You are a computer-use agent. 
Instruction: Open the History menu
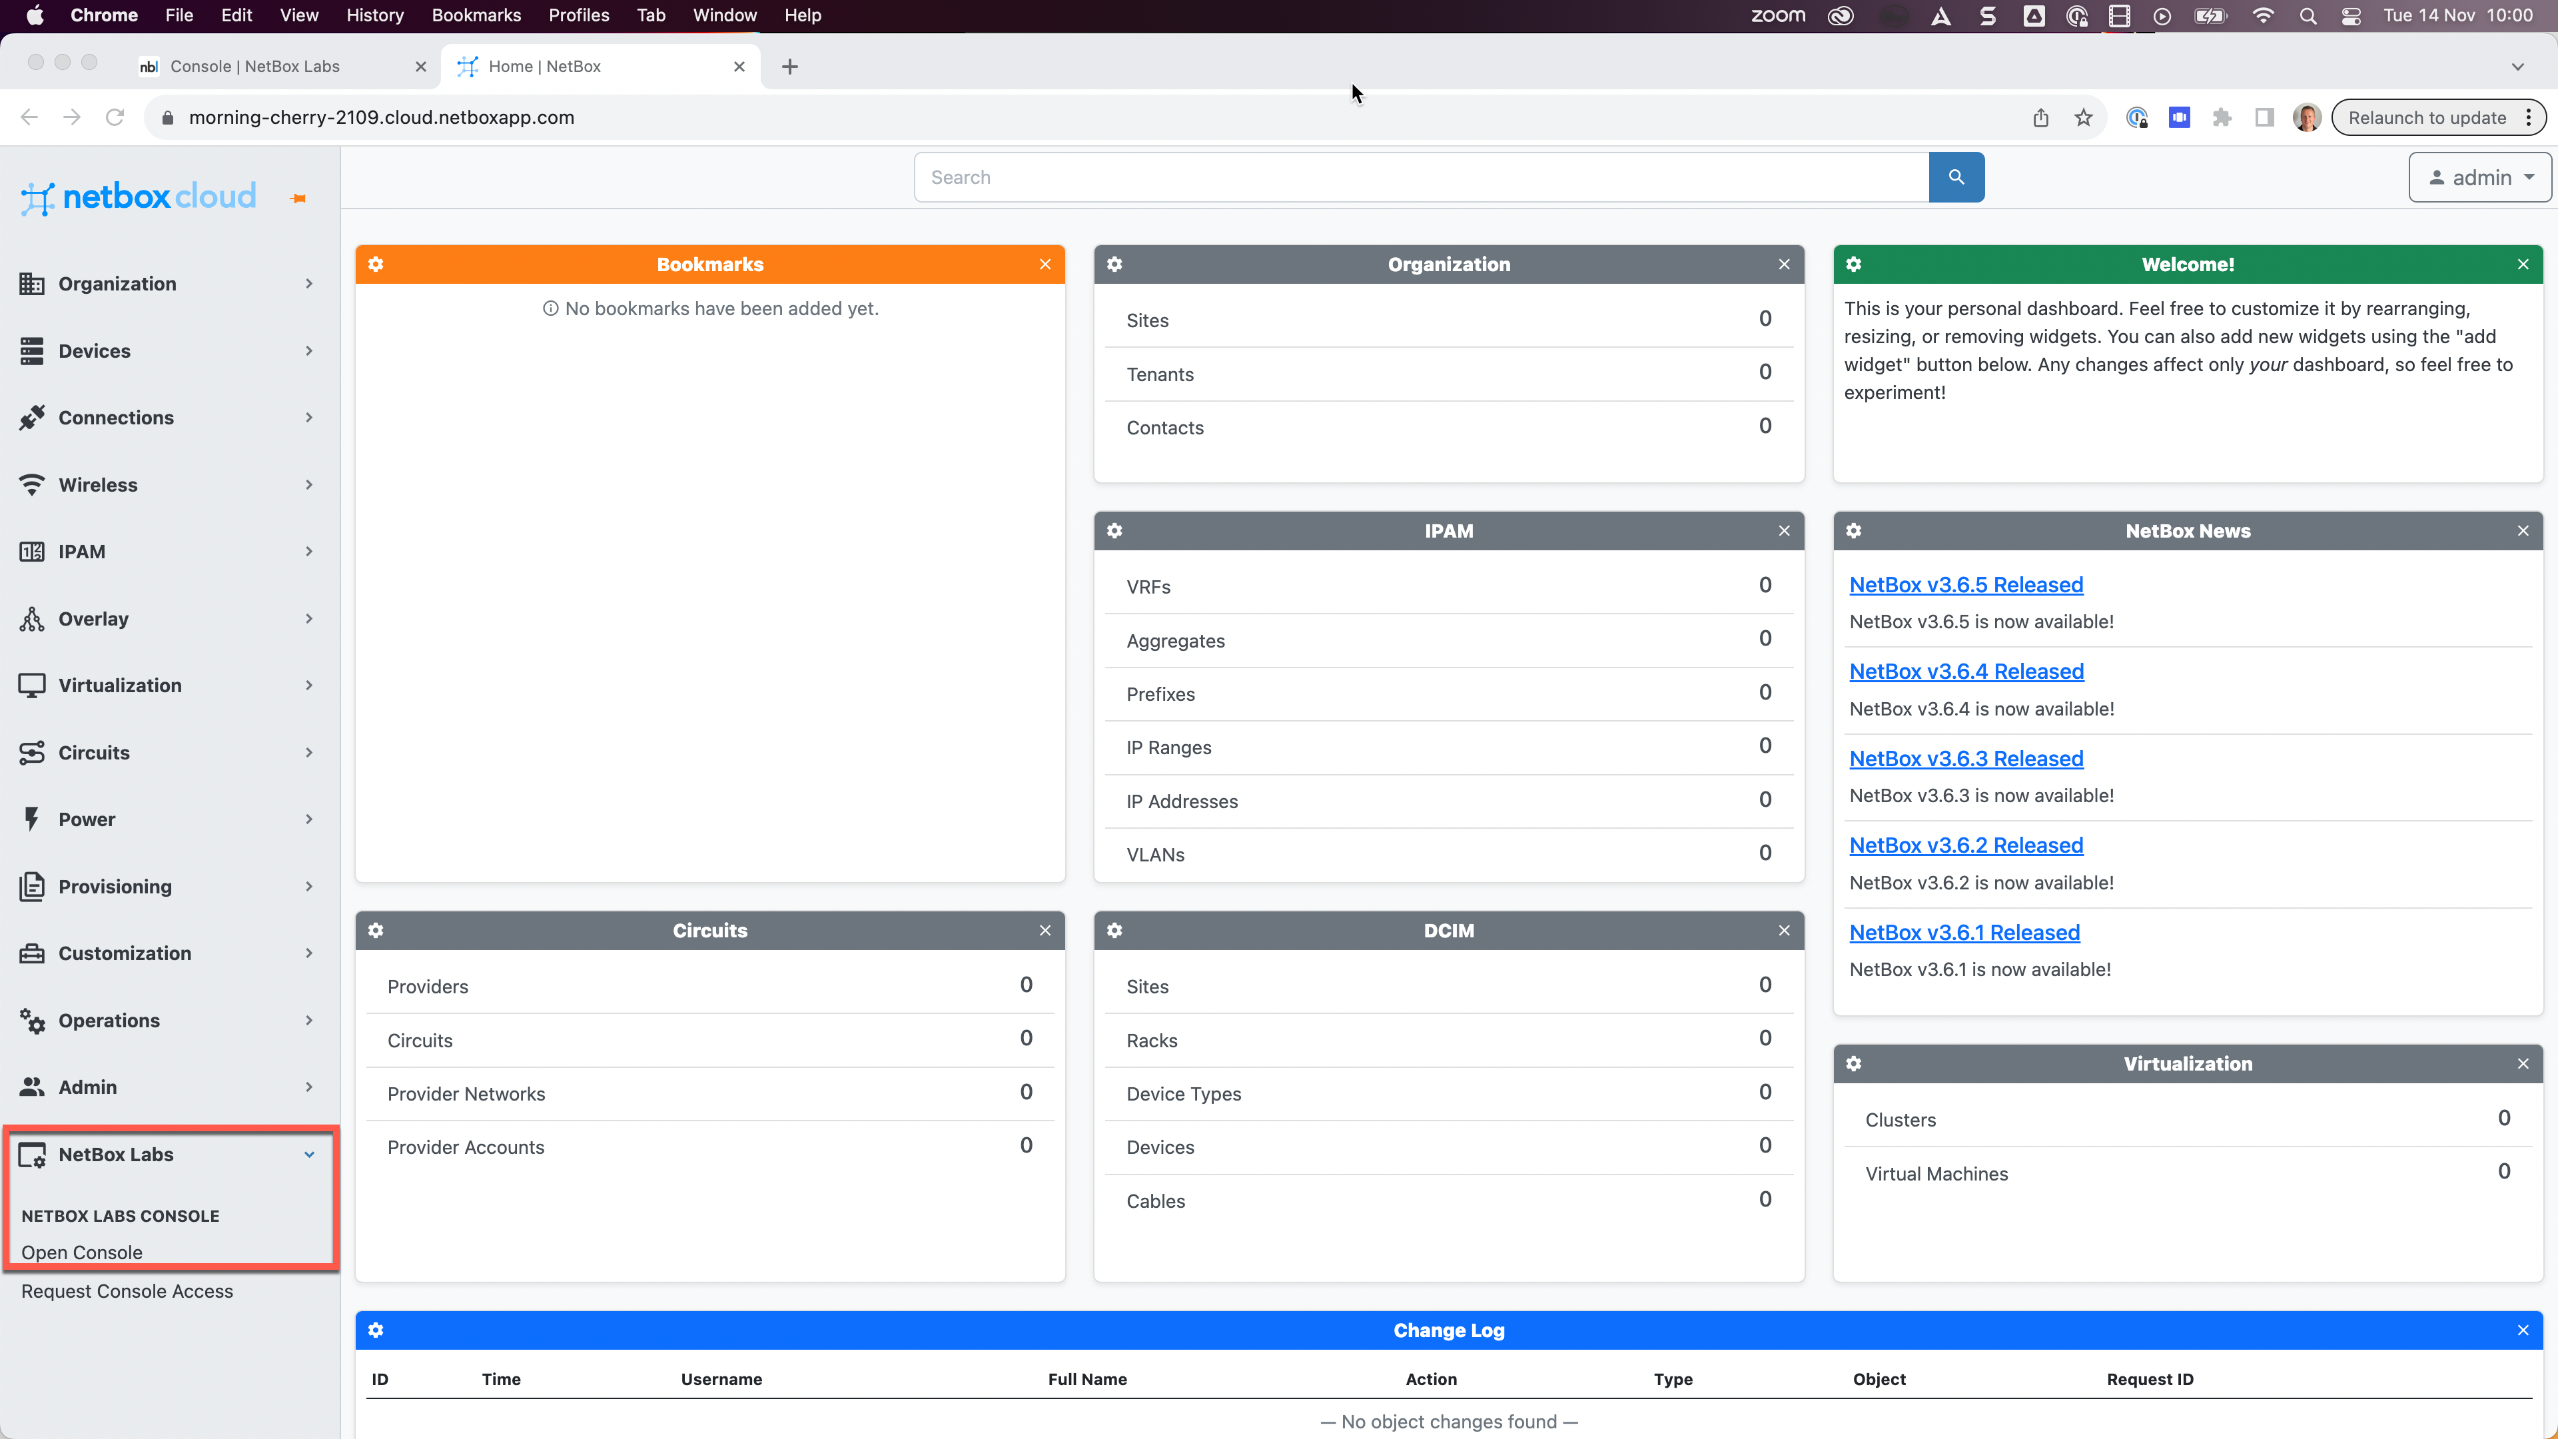click(374, 15)
